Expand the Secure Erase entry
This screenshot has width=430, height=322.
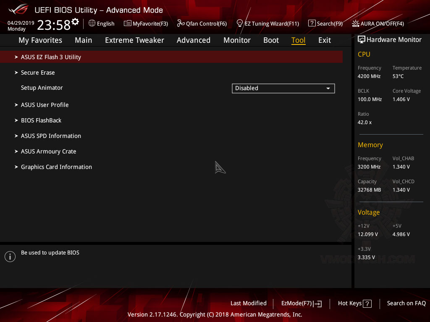[37, 73]
